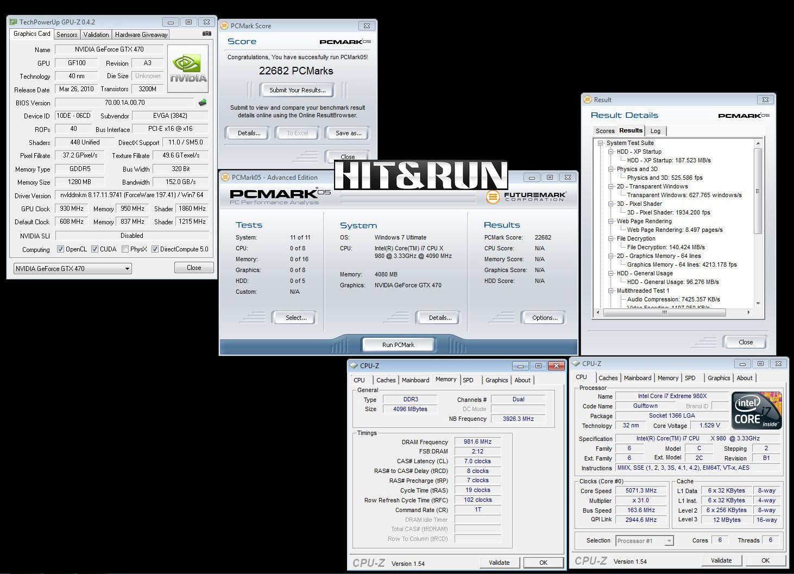Click the CPU-Z Memory window title icon

pos(354,366)
